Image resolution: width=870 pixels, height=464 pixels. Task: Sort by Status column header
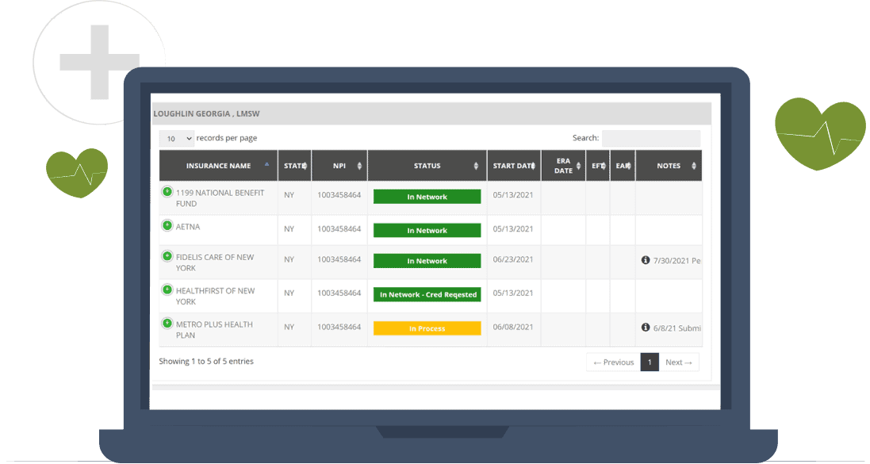[x=427, y=166]
